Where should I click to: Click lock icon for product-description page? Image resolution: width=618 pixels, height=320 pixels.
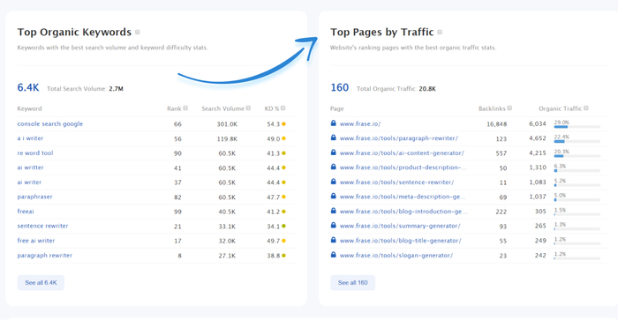tap(334, 167)
